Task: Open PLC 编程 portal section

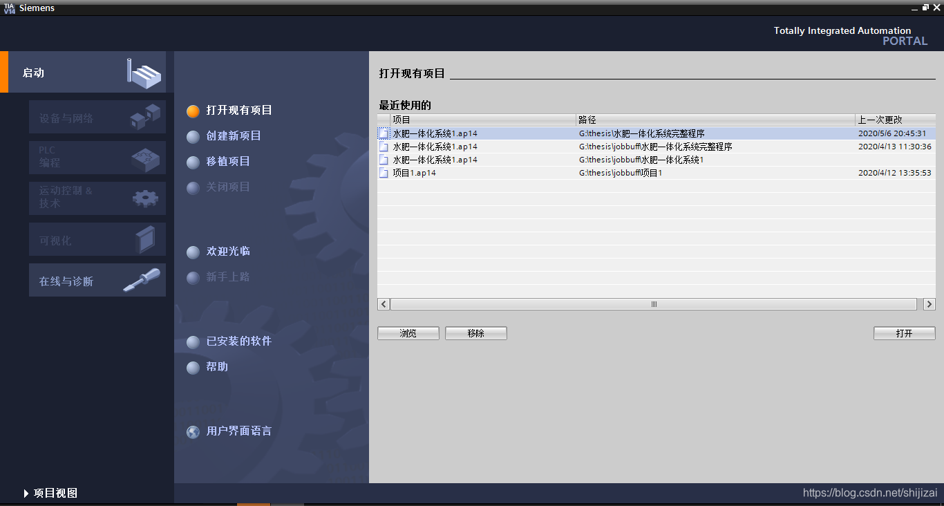Action: click(97, 158)
